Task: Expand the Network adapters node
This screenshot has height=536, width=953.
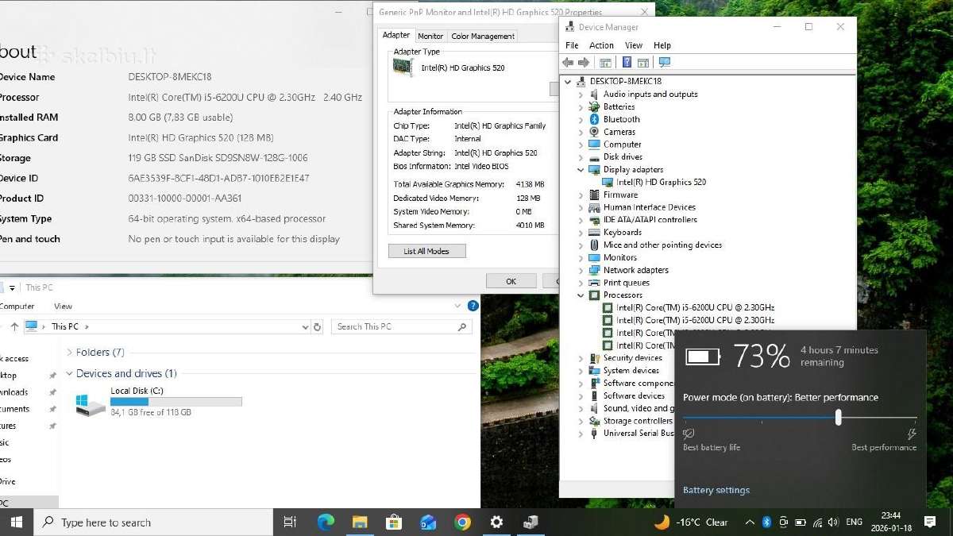Action: (x=581, y=271)
